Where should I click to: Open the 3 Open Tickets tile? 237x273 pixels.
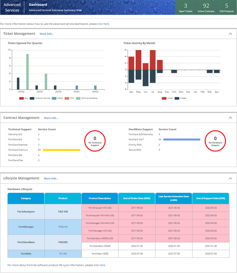click(186, 7)
